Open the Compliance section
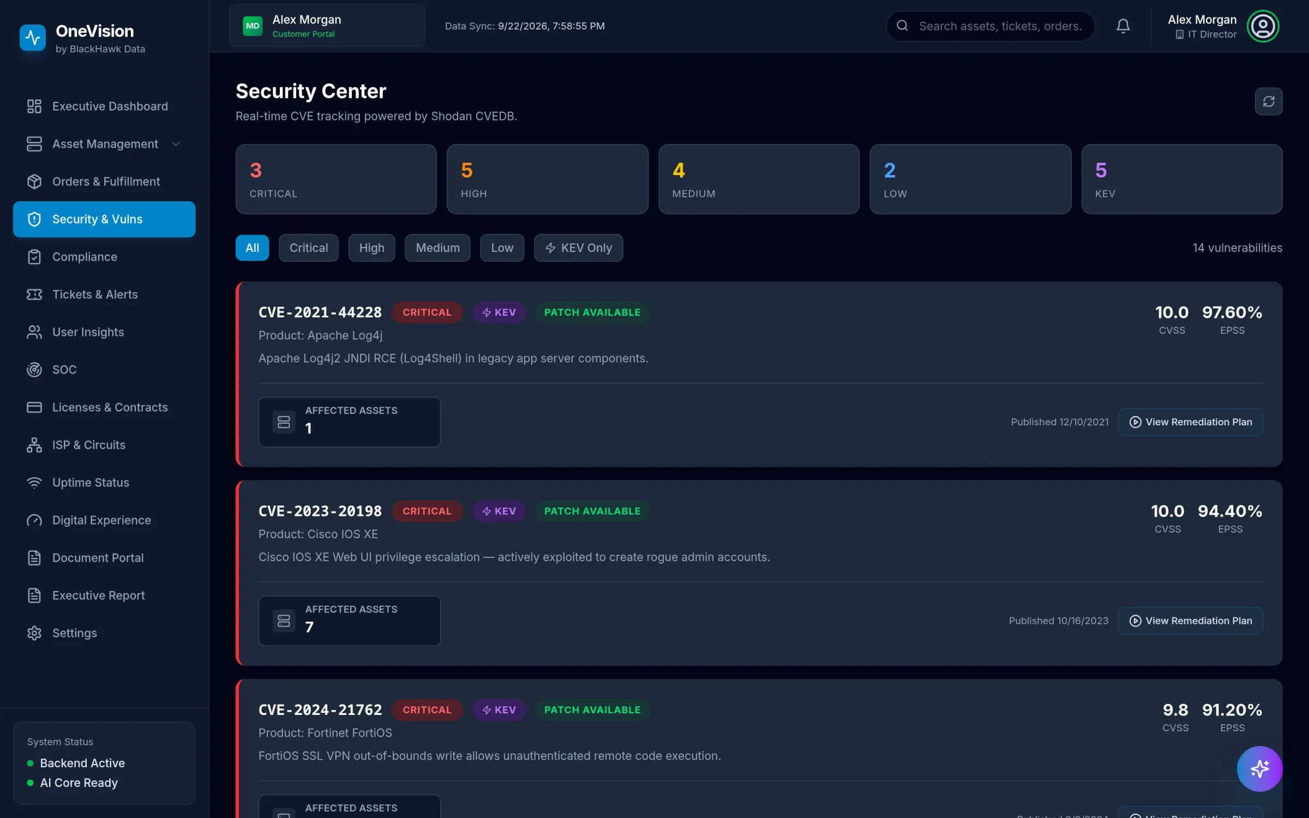This screenshot has height=818, width=1309. point(104,257)
